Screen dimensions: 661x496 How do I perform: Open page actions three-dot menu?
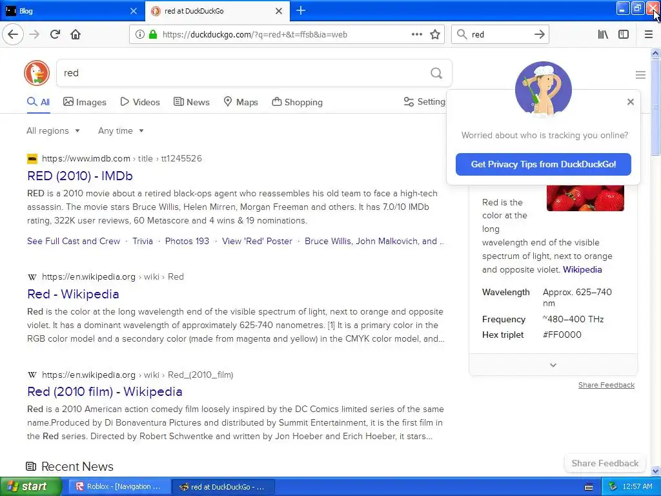(x=416, y=34)
